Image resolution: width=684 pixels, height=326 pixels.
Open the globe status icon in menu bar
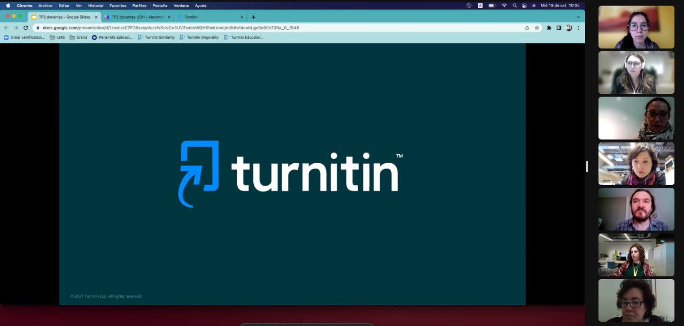tap(469, 5)
